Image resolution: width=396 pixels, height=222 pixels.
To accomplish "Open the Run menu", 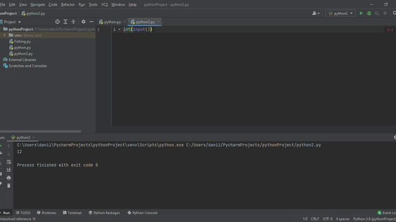I will pyautogui.click(x=82, y=4).
